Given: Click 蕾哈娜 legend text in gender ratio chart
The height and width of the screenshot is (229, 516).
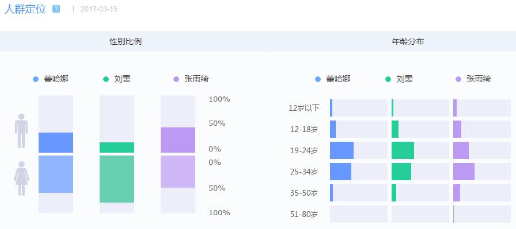Looking at the screenshot, I should [56, 79].
